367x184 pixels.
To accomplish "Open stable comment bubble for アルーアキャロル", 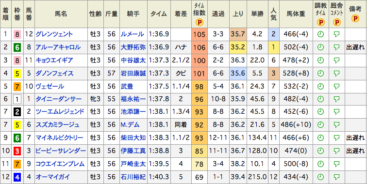I will click(x=336, y=47).
